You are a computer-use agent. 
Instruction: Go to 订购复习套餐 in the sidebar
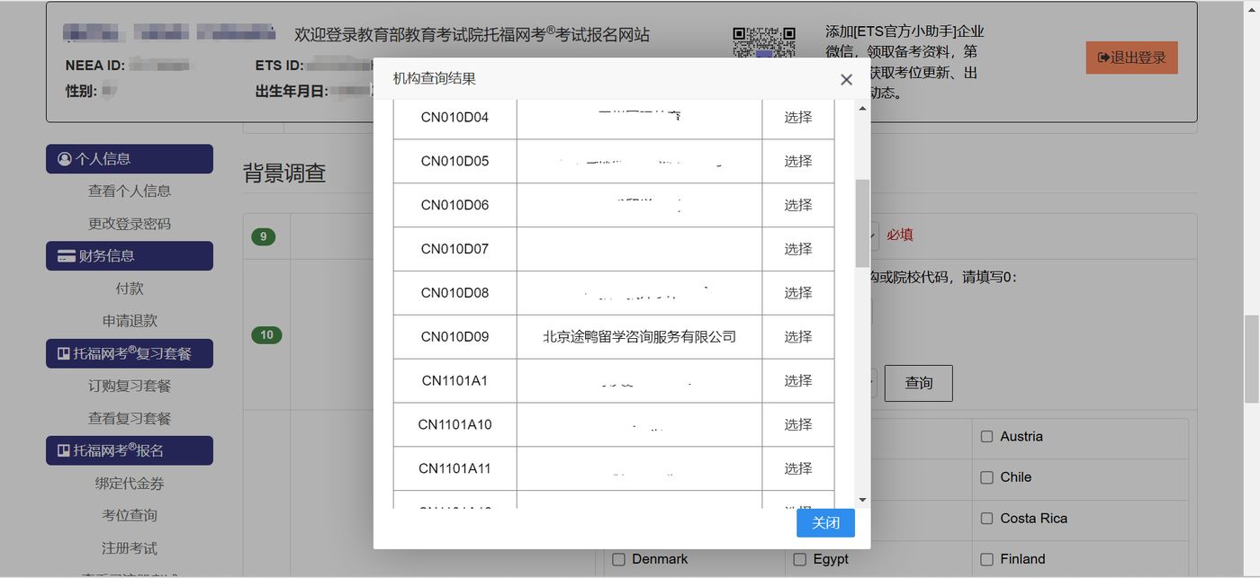pos(130,386)
